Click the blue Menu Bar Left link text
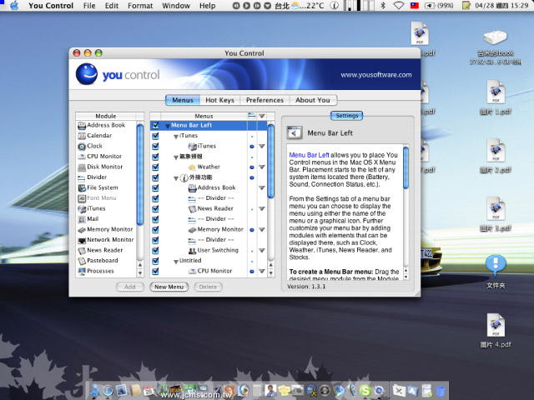 coord(309,155)
